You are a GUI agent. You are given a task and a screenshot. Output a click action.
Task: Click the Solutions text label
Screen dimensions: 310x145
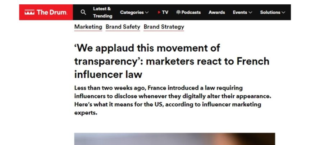[270, 12]
